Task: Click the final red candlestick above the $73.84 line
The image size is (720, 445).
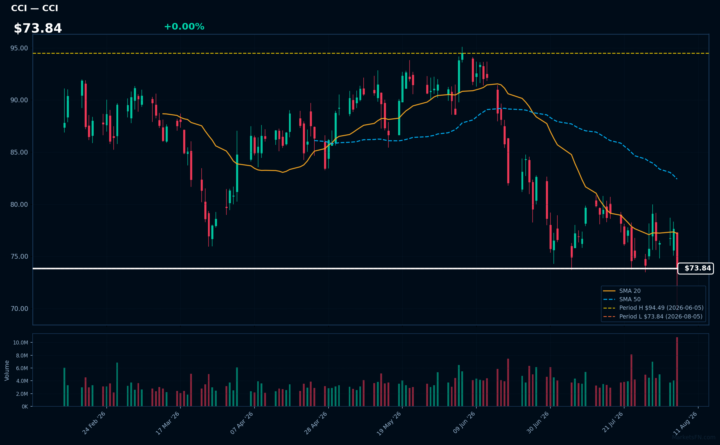Action: tap(677, 250)
